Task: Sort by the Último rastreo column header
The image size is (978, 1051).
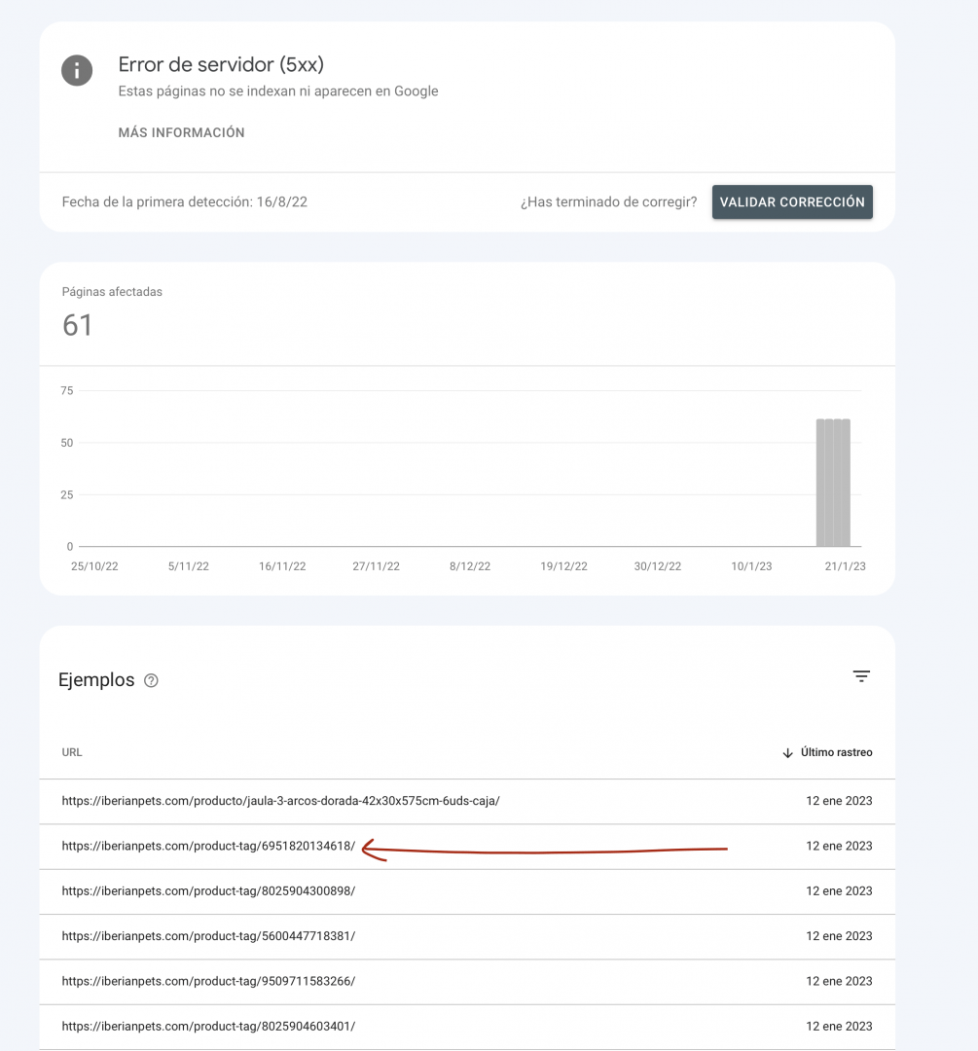Action: tap(836, 752)
